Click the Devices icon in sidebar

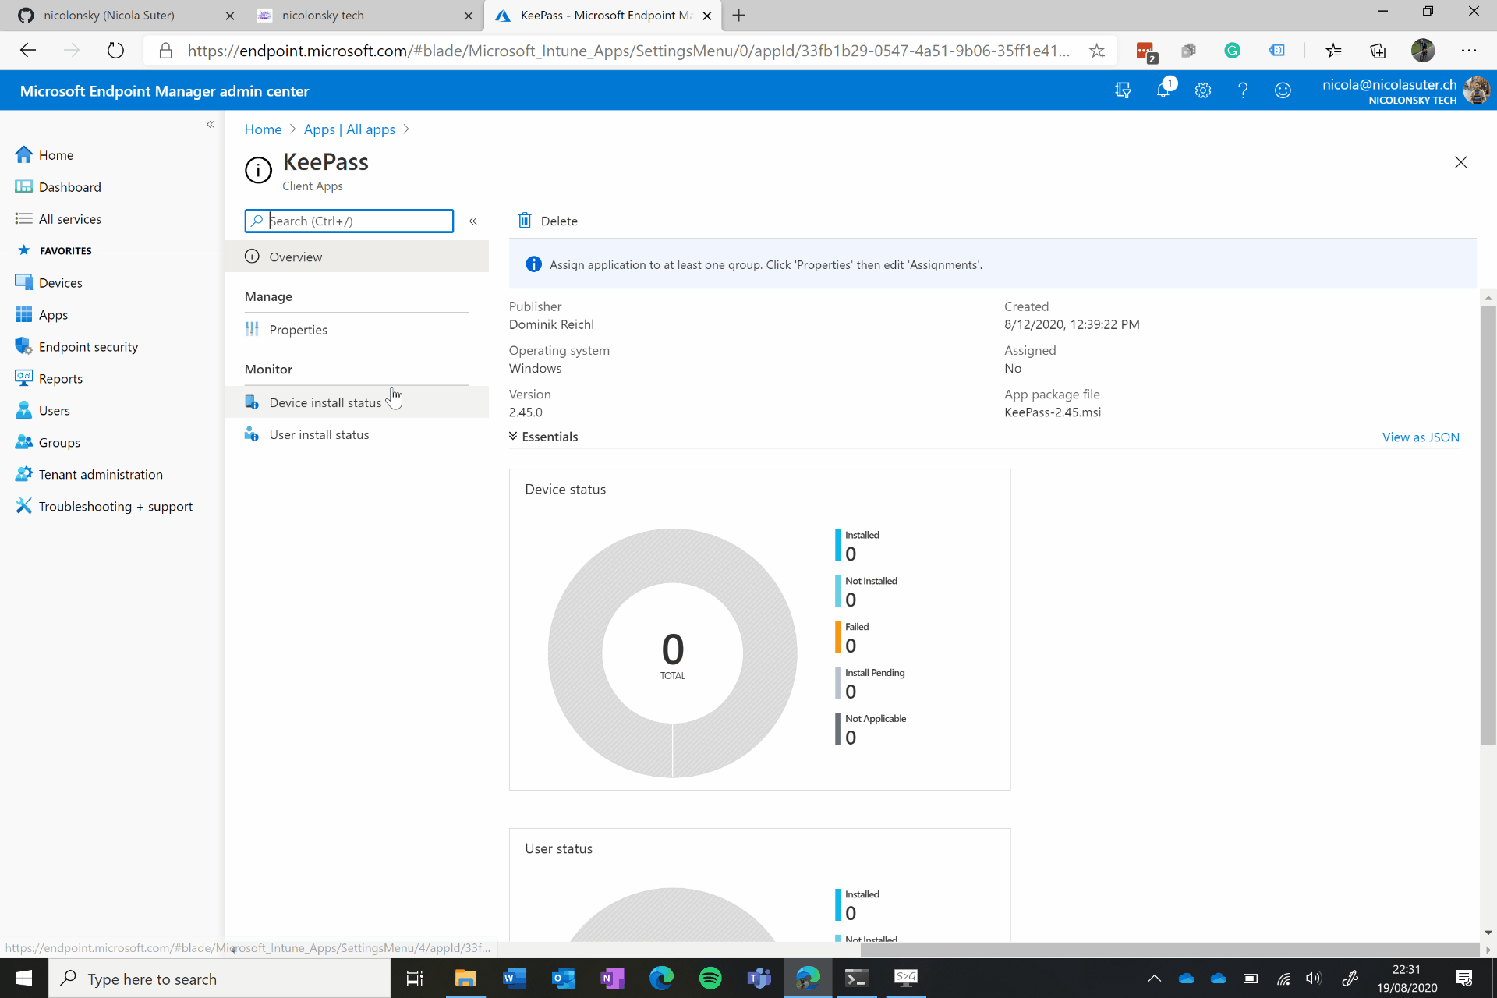23,282
